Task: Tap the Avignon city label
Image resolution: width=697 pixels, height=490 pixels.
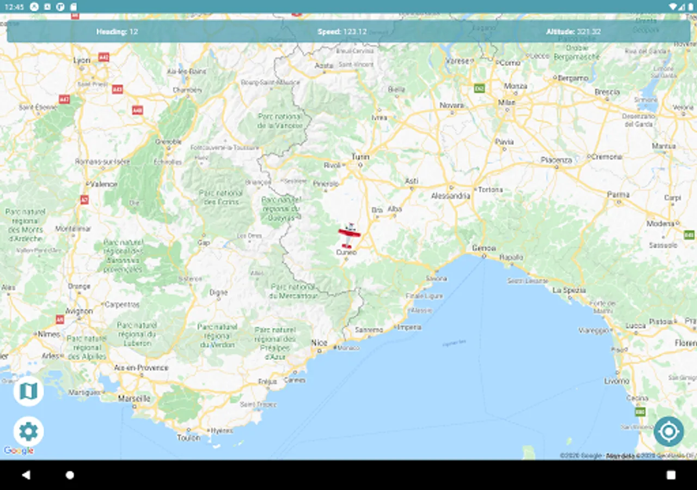Action: (x=79, y=311)
